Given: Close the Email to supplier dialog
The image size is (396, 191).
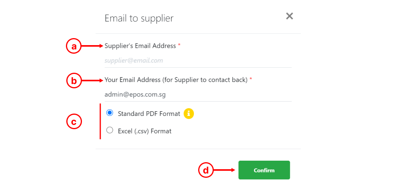Looking at the screenshot, I should 289,16.
